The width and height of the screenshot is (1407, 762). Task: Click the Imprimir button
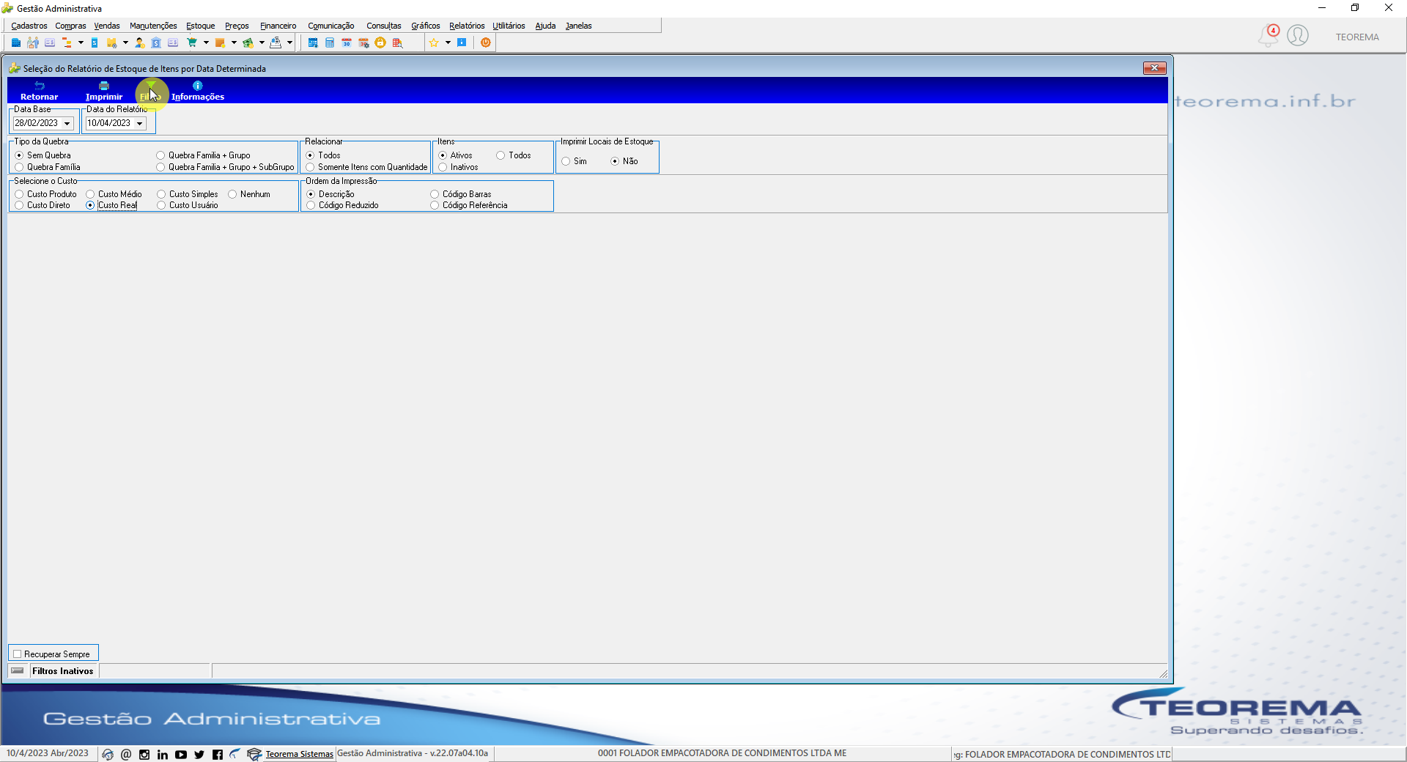(104, 91)
